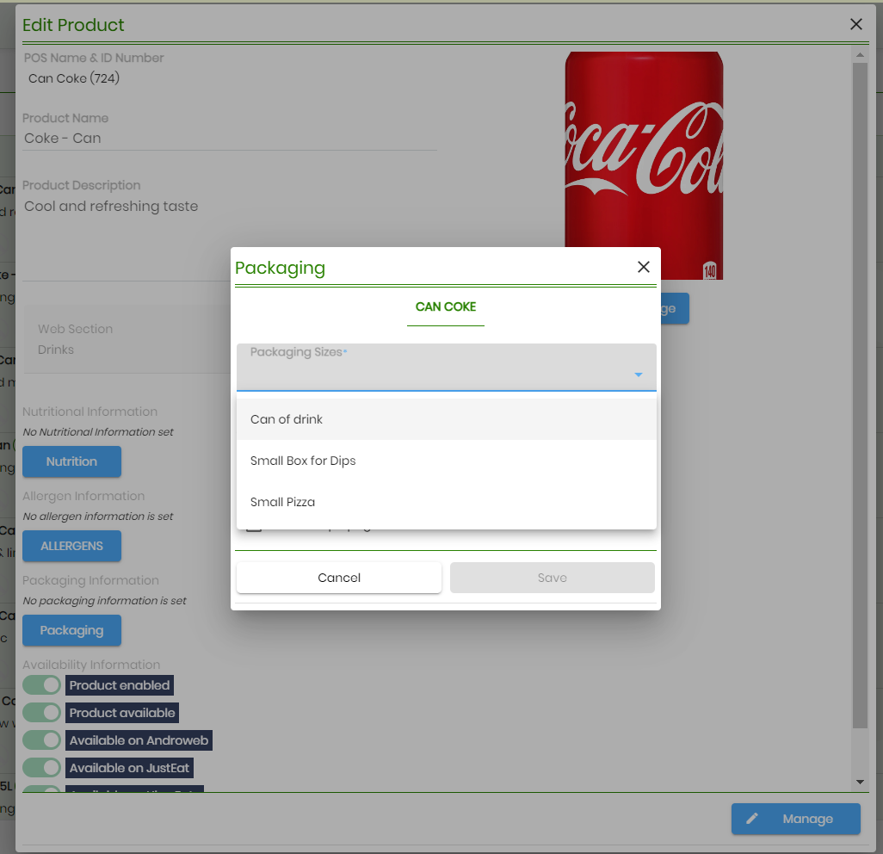Toggle the Product enabled switch
This screenshot has height=854, width=883.
pyautogui.click(x=41, y=685)
